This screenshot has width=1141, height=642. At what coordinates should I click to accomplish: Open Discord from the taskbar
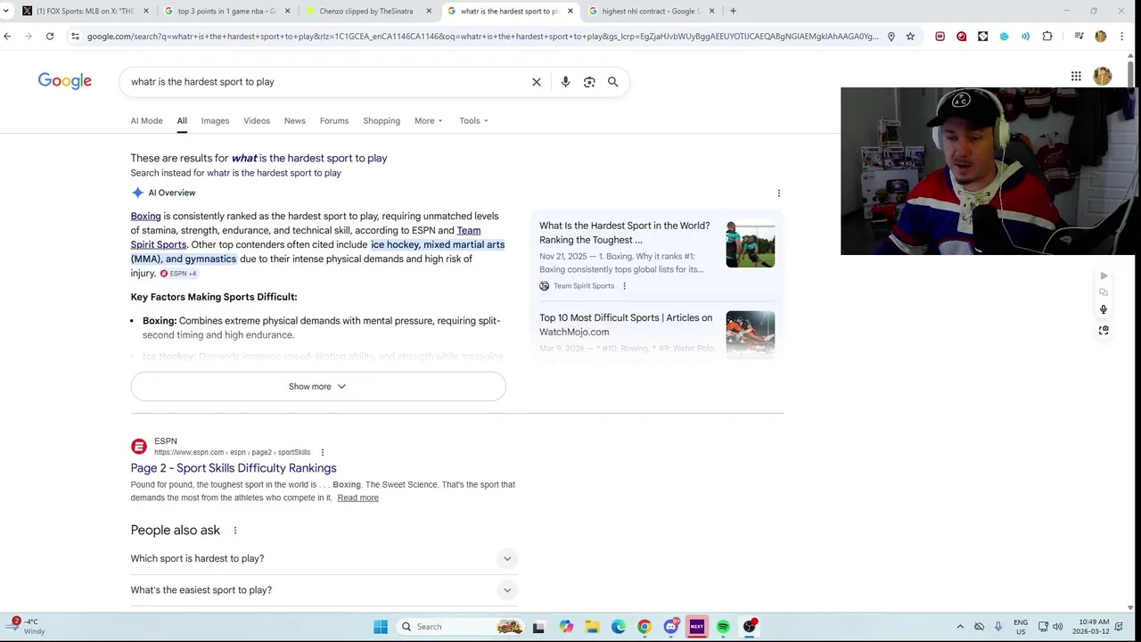(x=671, y=627)
